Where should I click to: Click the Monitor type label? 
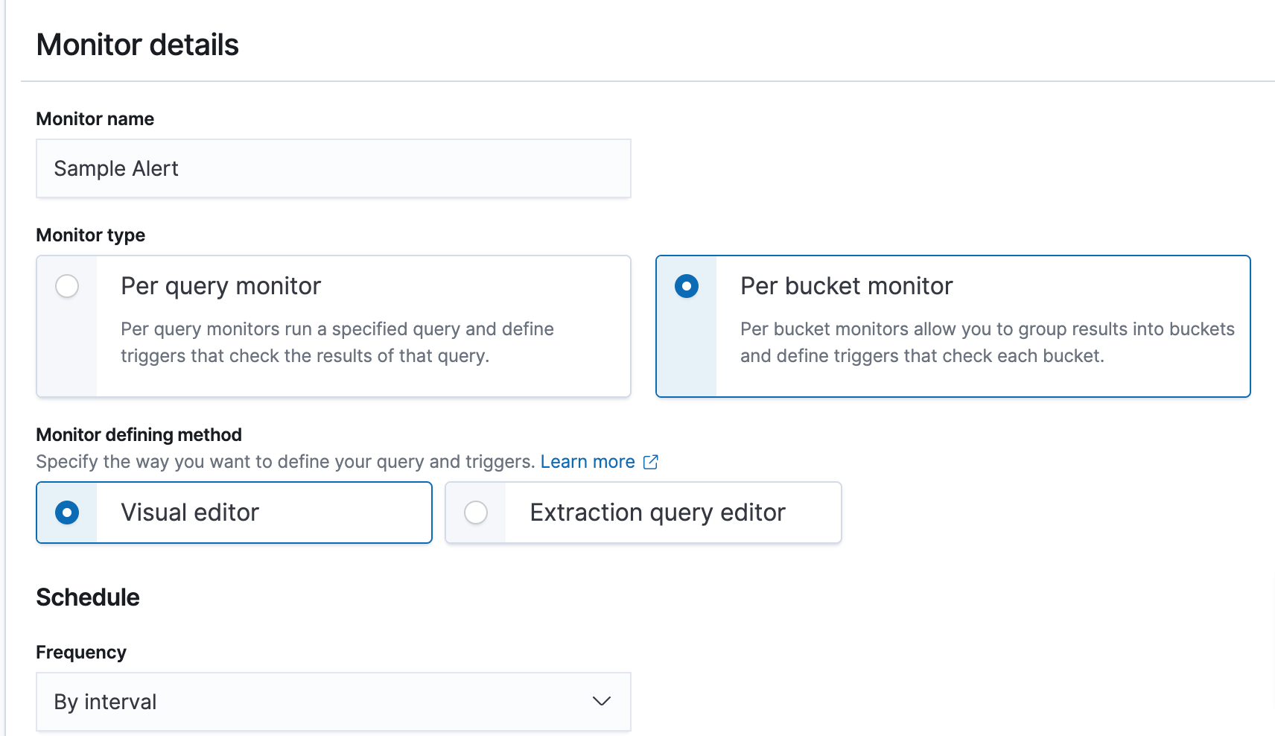[91, 235]
